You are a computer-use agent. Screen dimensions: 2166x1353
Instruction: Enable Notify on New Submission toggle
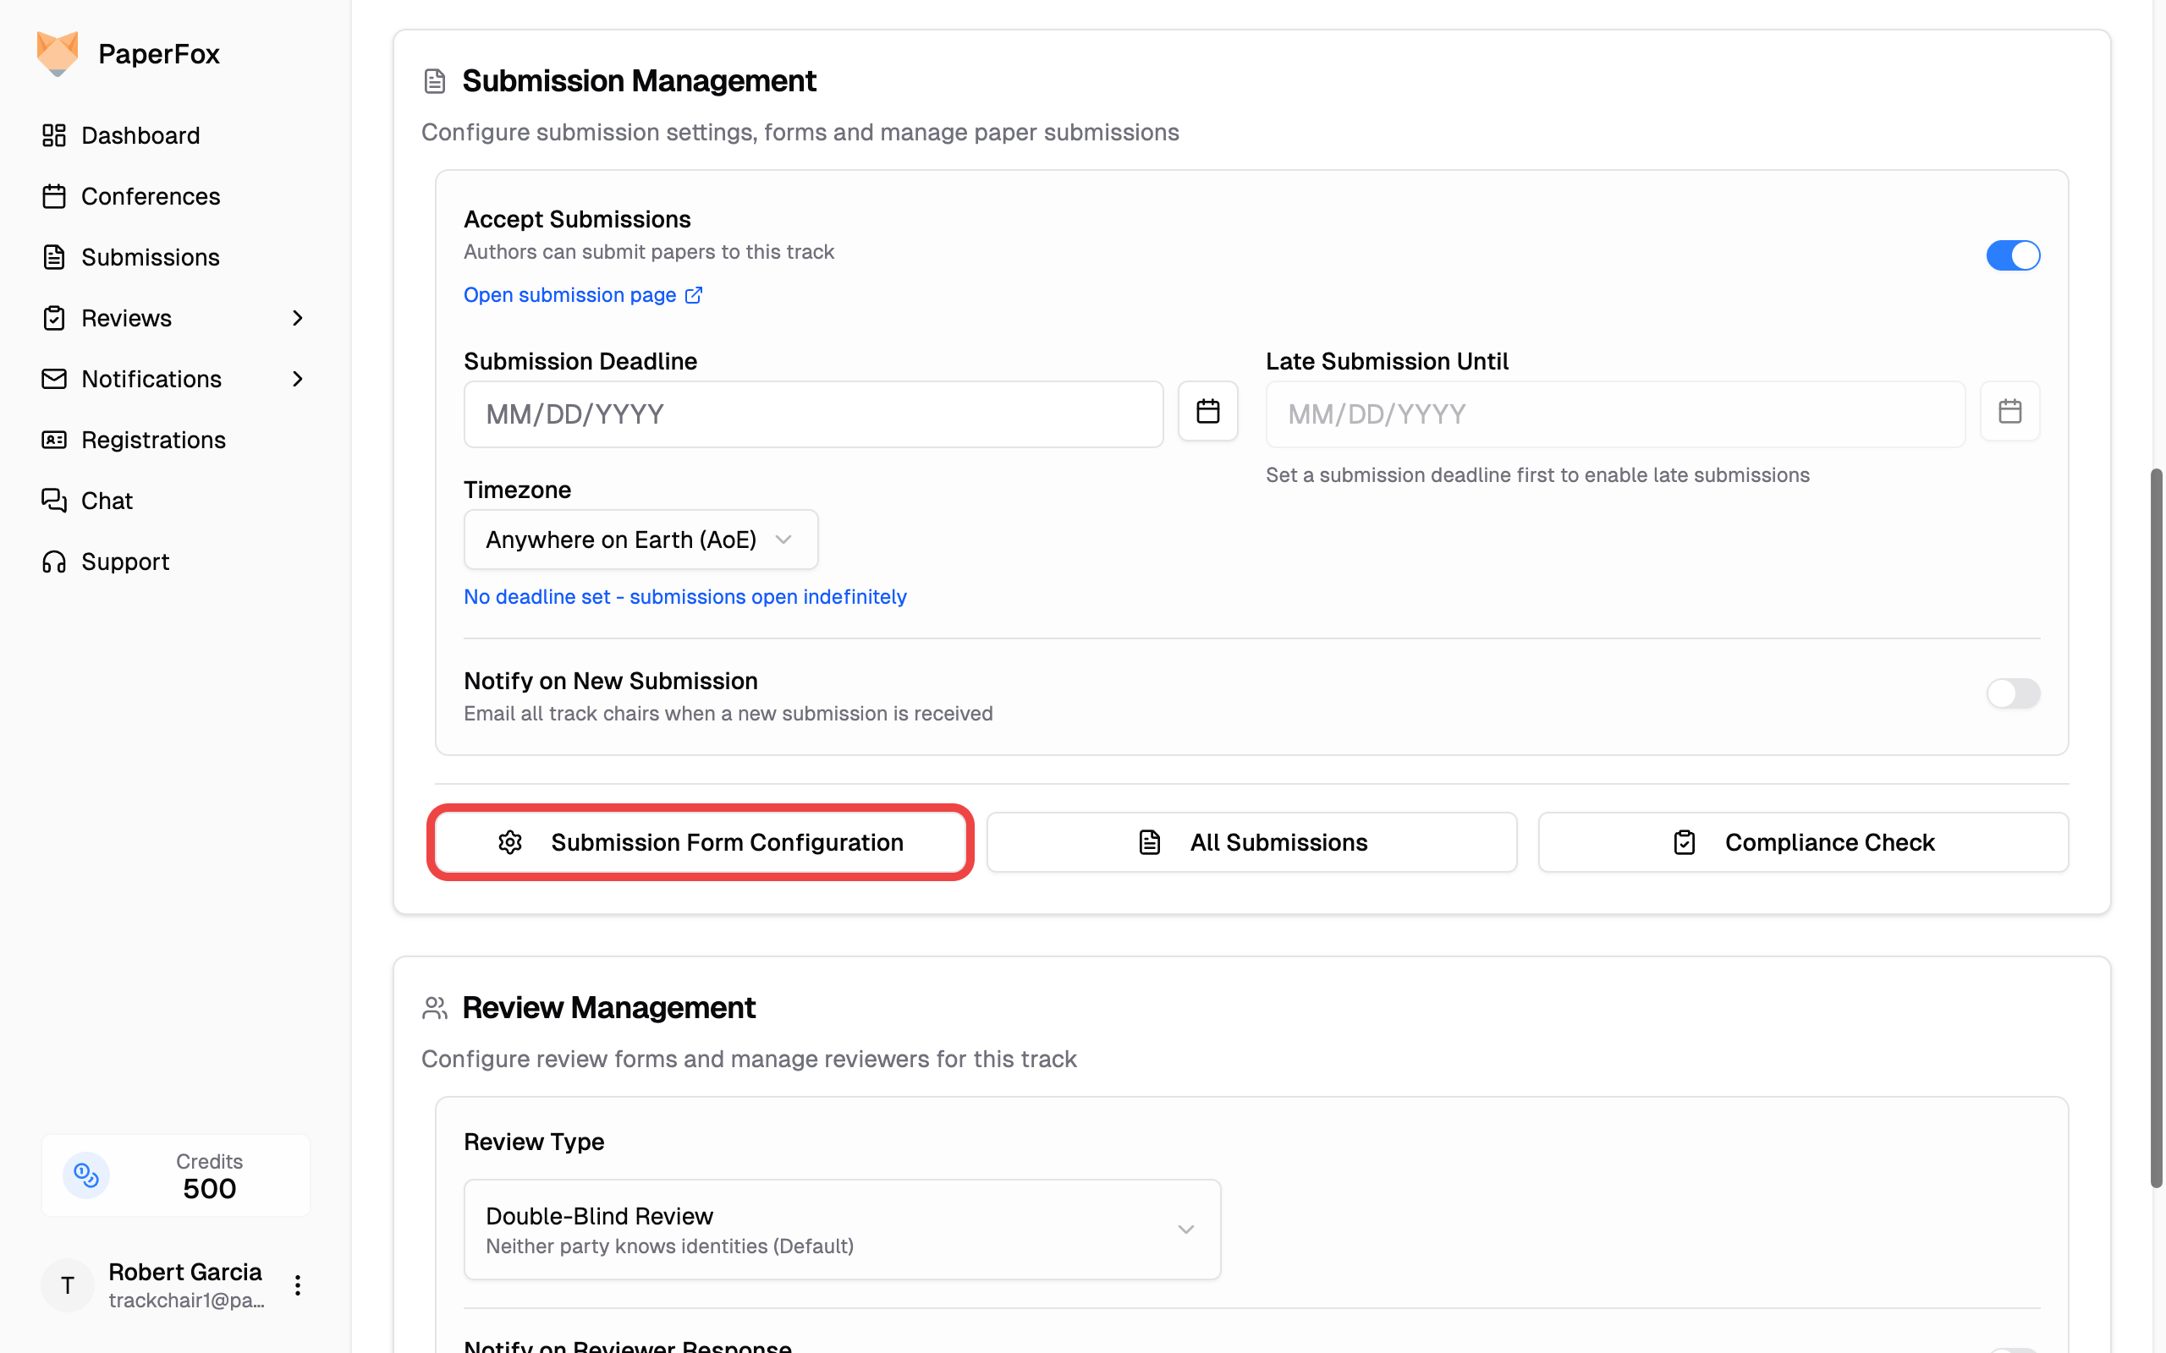(x=2012, y=693)
